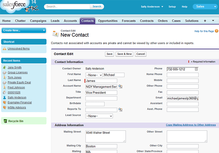Expand the Create New menu
This screenshot has height=153, width=219.
(24, 30)
